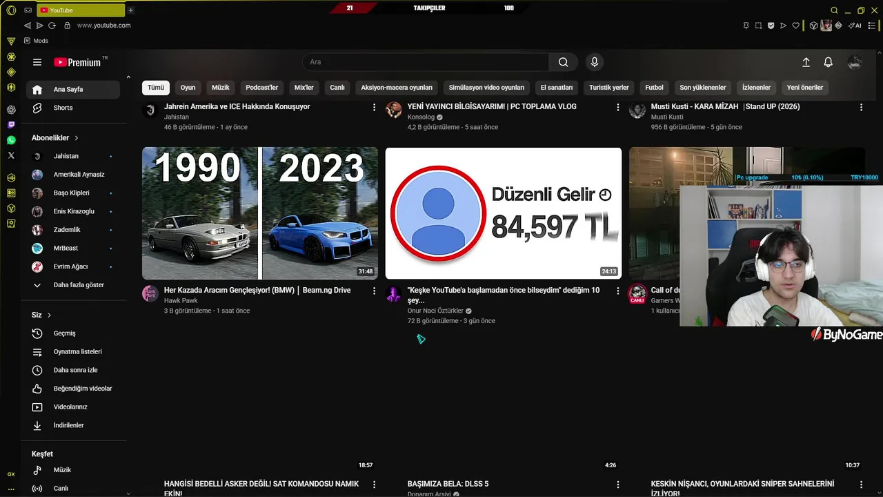Screen dimensions: 883x497
Task: Open Mods bookmark in bookmarks bar
Action: coord(36,41)
